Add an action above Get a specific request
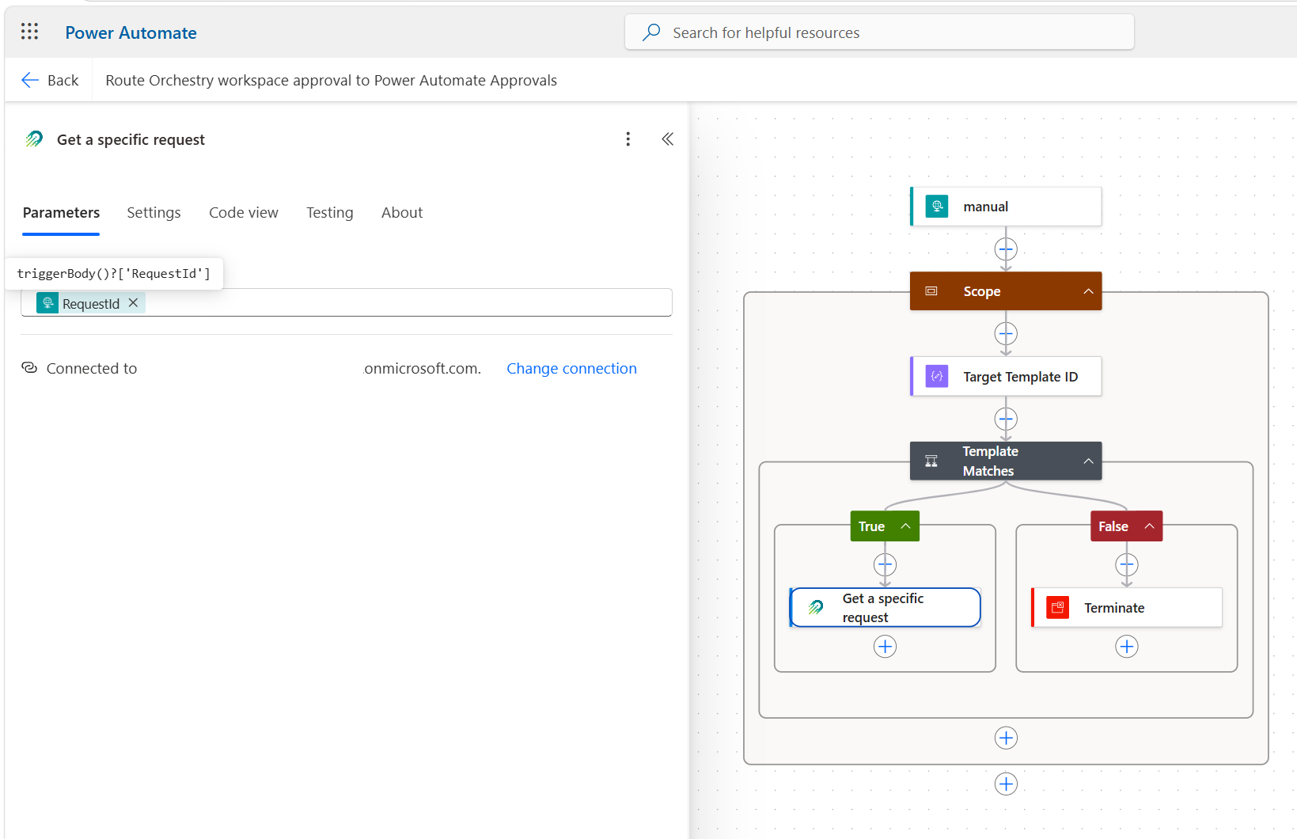The height and width of the screenshot is (839, 1297). tap(885, 565)
